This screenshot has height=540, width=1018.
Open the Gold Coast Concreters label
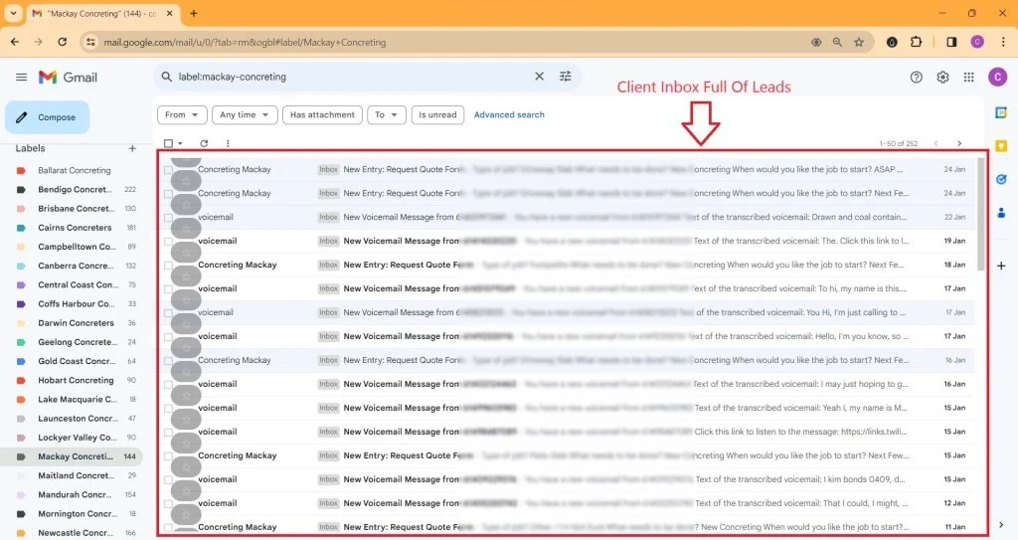click(76, 361)
